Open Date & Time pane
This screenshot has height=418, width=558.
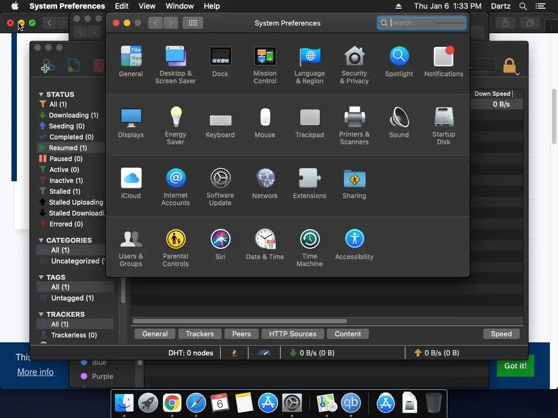click(x=265, y=244)
